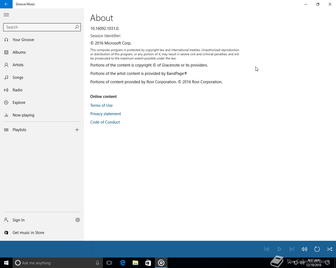This screenshot has width=336, height=268.
Task: Open the volume control
Action: 304,249
